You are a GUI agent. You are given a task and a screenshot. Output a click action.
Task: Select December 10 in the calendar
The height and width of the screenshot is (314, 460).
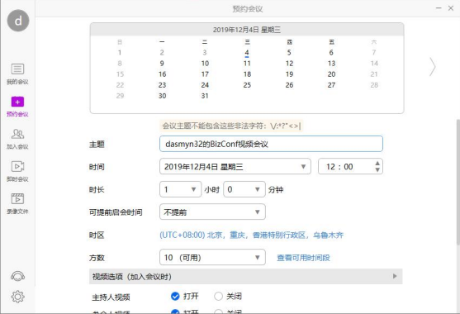pos(205,64)
